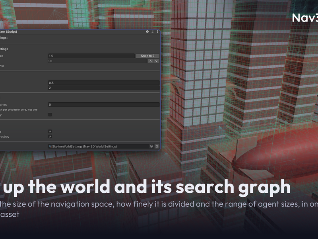Click the input field containing 0.5
Viewport: 318px width, 239px height.
(x=104, y=83)
